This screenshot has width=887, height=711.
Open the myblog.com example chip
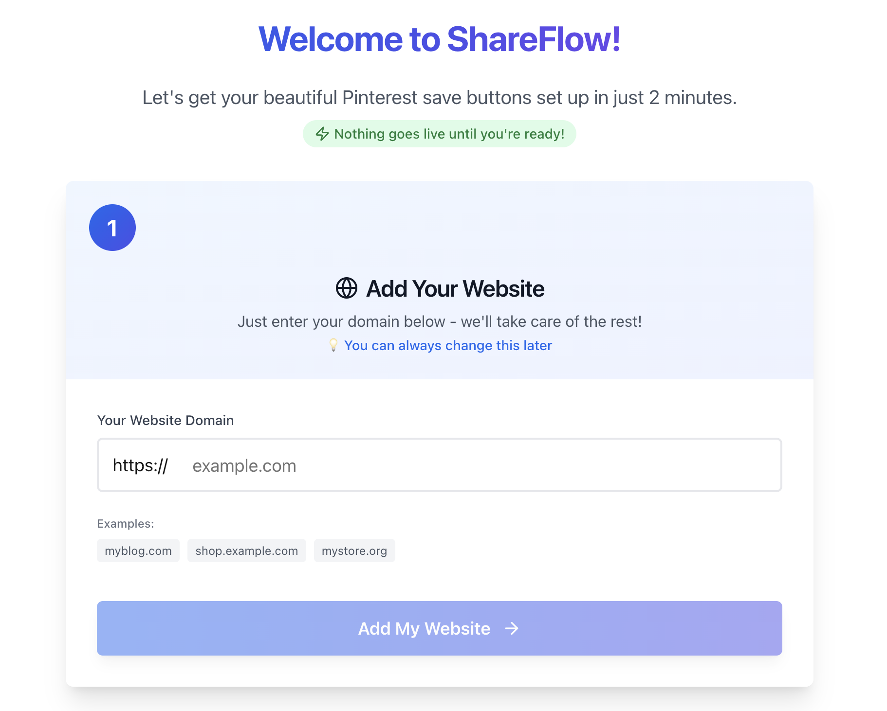[x=138, y=551]
